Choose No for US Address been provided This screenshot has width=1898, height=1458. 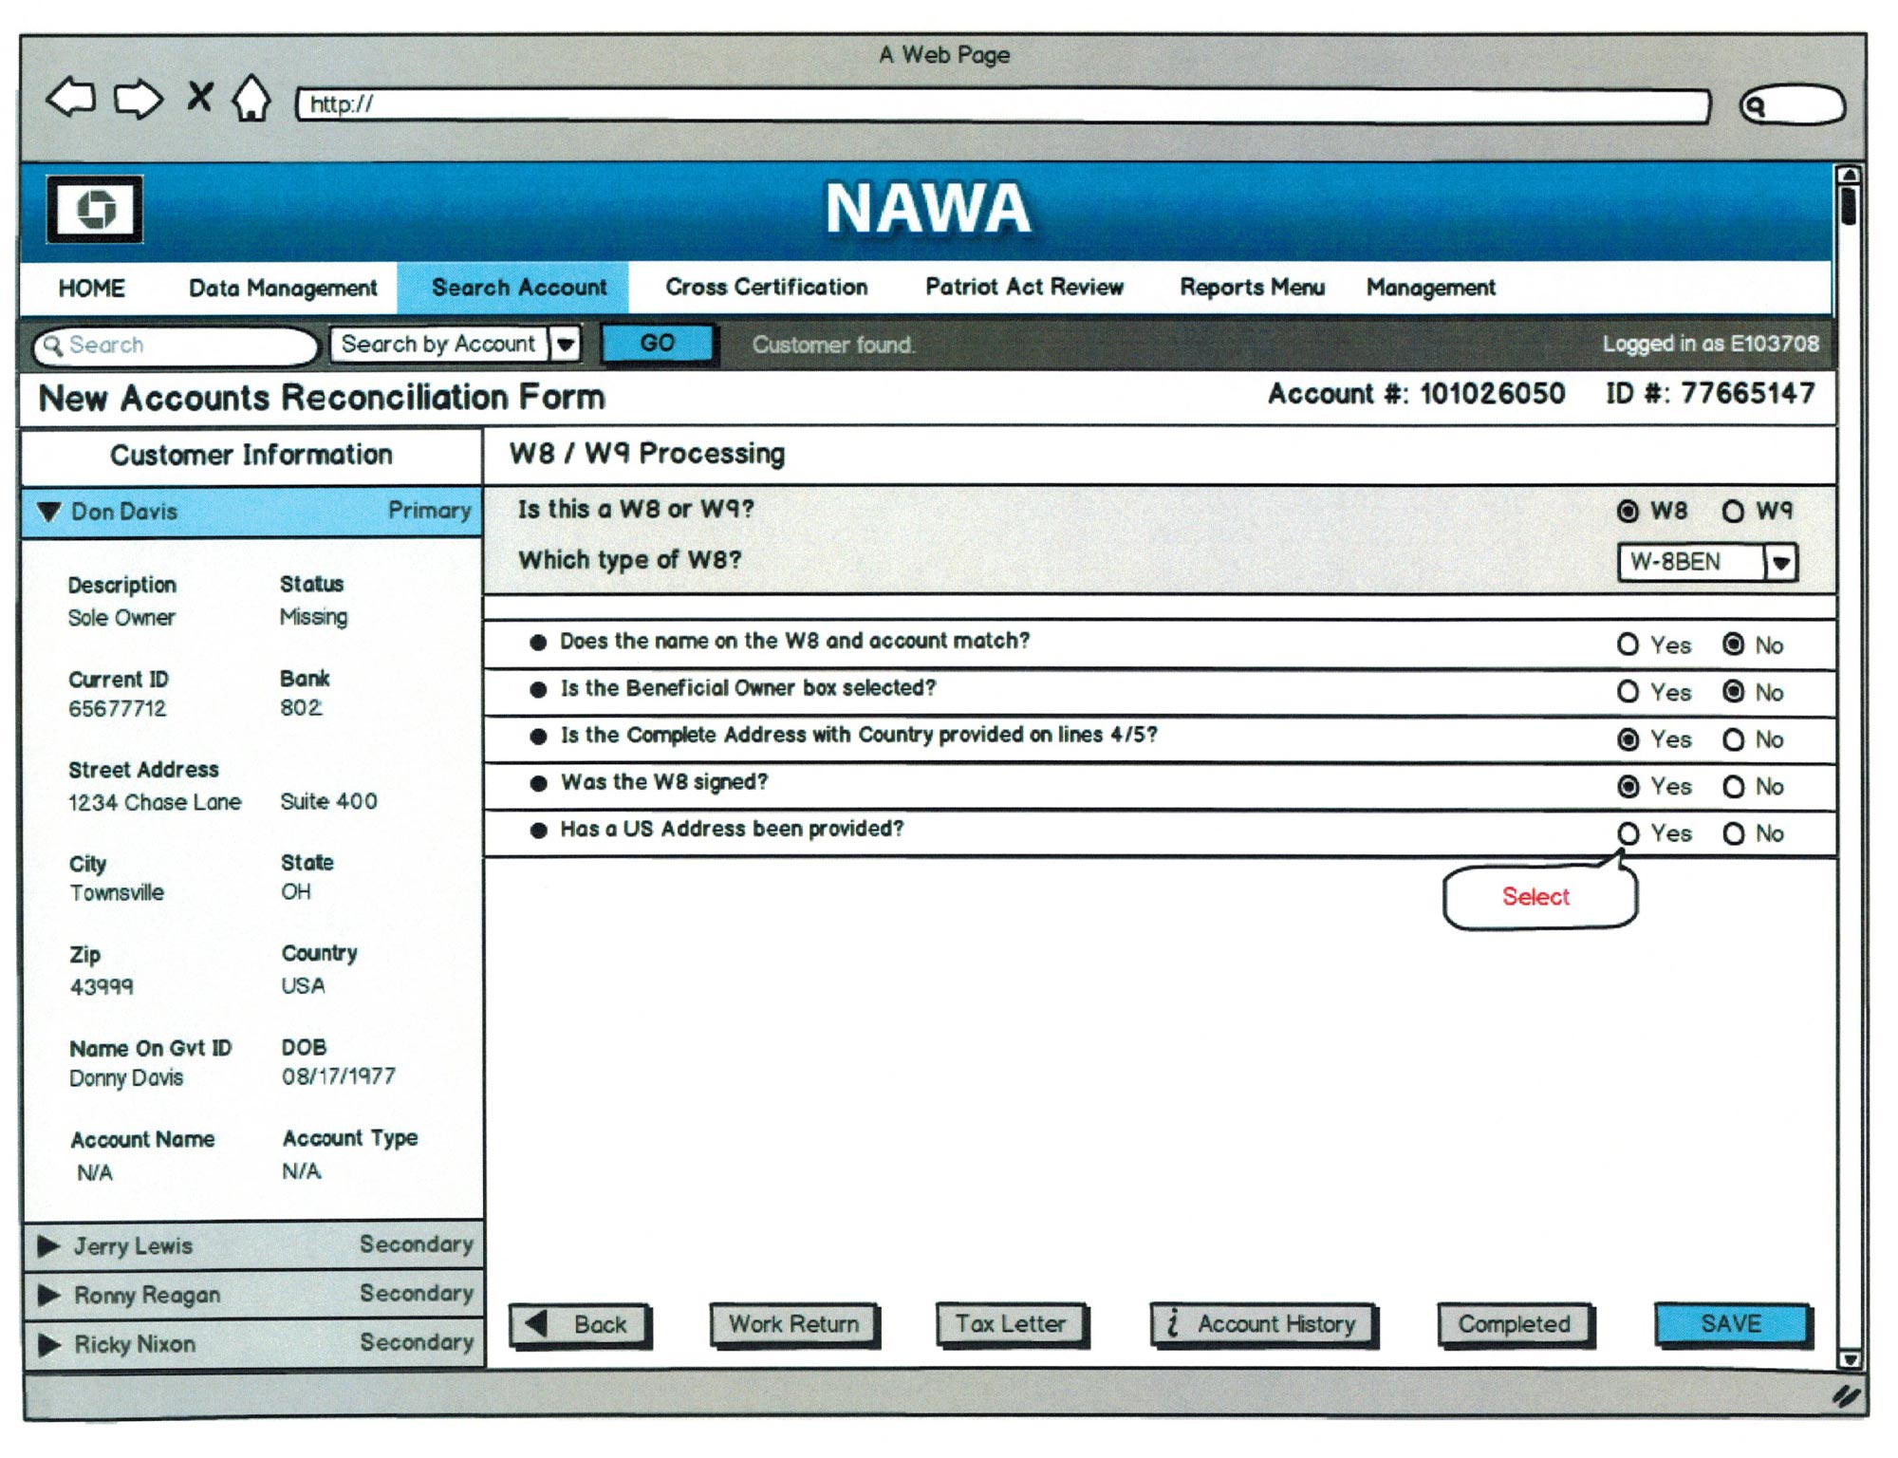1733,833
